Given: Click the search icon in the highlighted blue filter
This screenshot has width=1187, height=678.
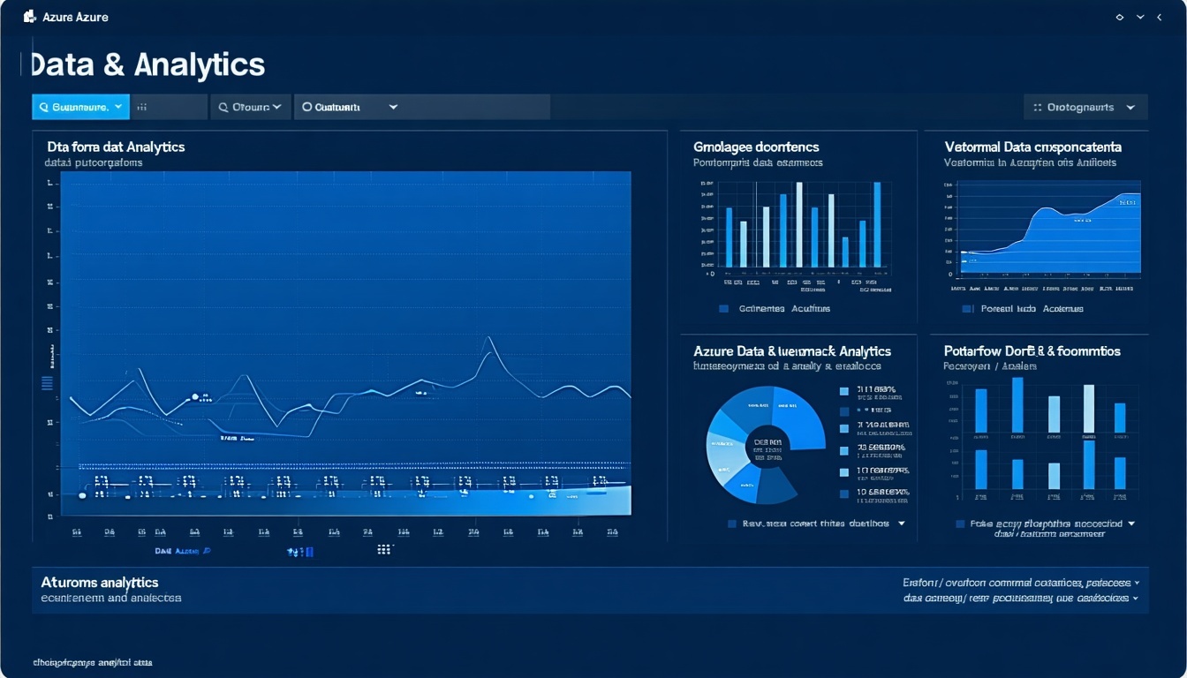Looking at the screenshot, I should (x=44, y=107).
